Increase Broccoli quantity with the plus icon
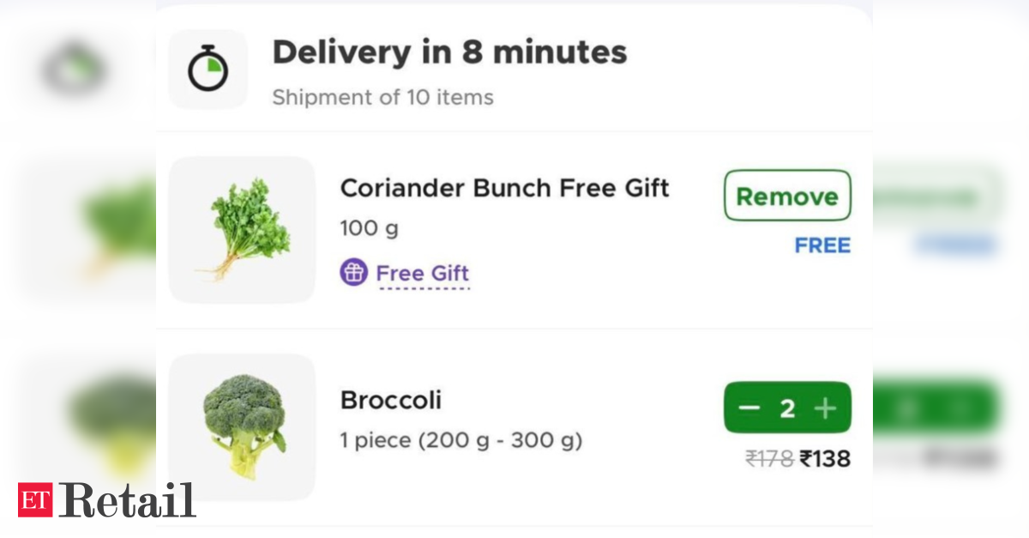Screen dimensions: 1029x538 pyautogui.click(x=825, y=408)
